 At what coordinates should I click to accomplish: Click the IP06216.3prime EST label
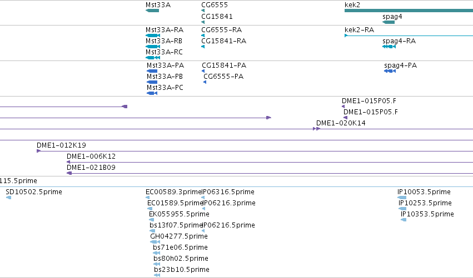[x=229, y=203]
